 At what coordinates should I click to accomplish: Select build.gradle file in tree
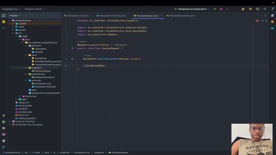coord(23,105)
